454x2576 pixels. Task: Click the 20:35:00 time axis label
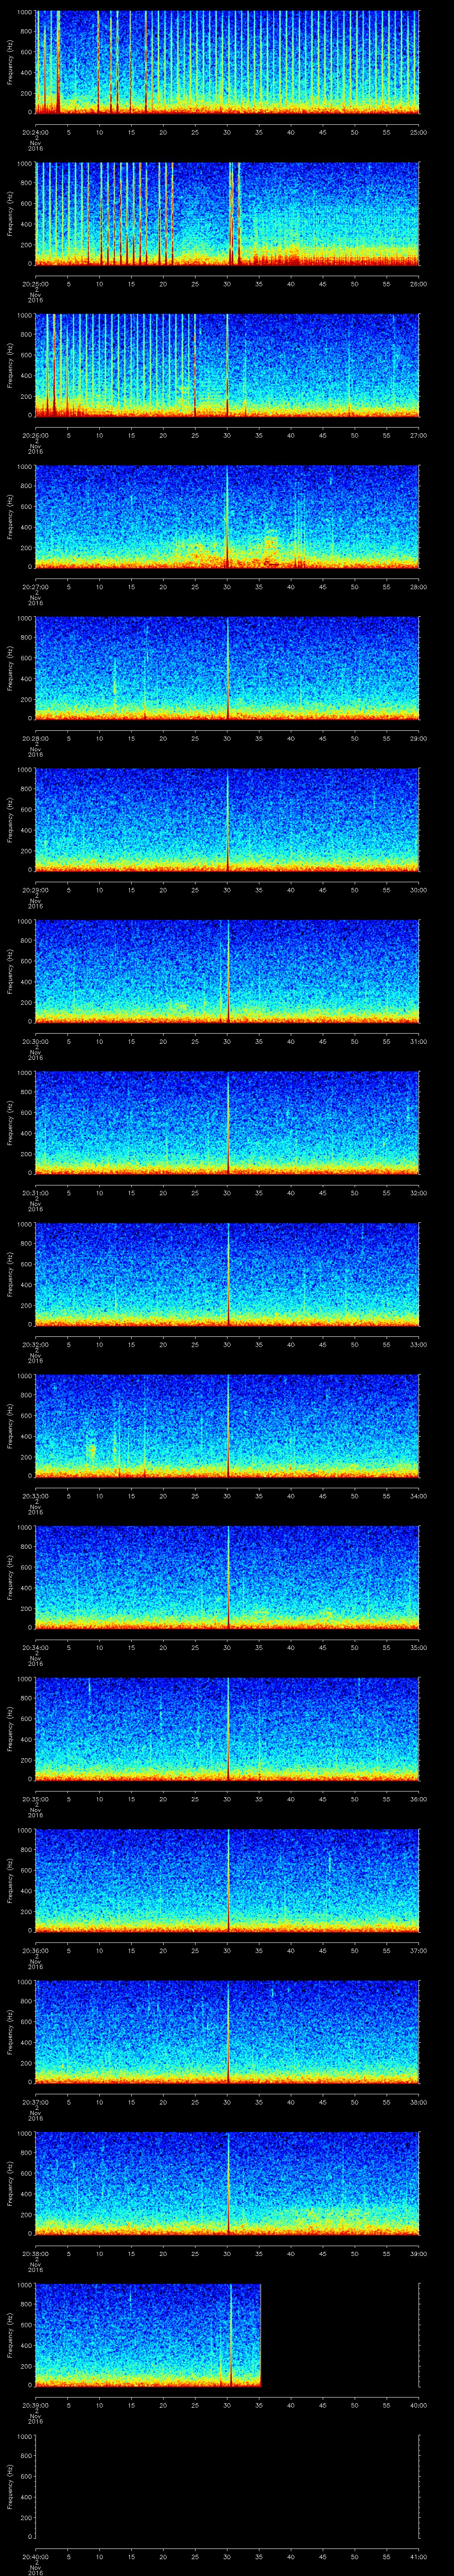[x=36, y=1799]
